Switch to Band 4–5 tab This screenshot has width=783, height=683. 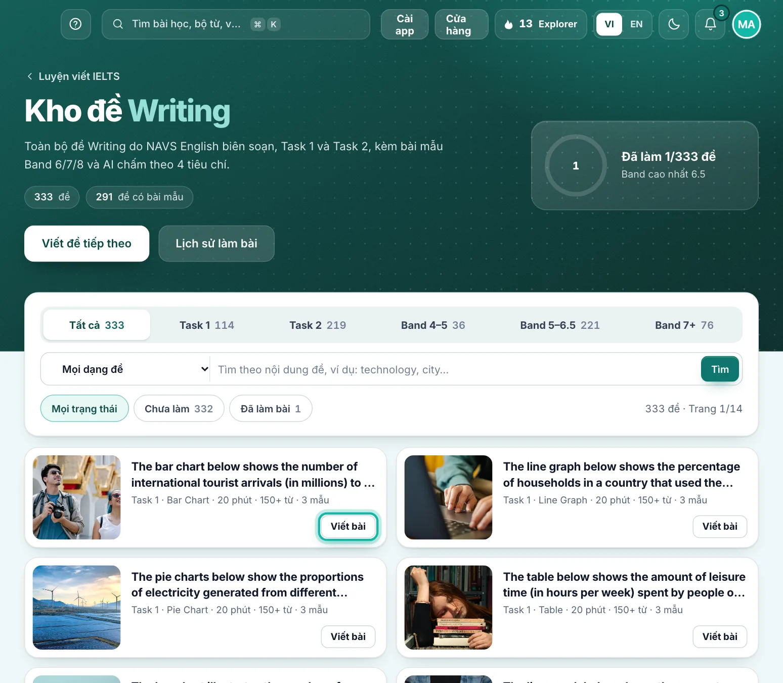coord(433,325)
